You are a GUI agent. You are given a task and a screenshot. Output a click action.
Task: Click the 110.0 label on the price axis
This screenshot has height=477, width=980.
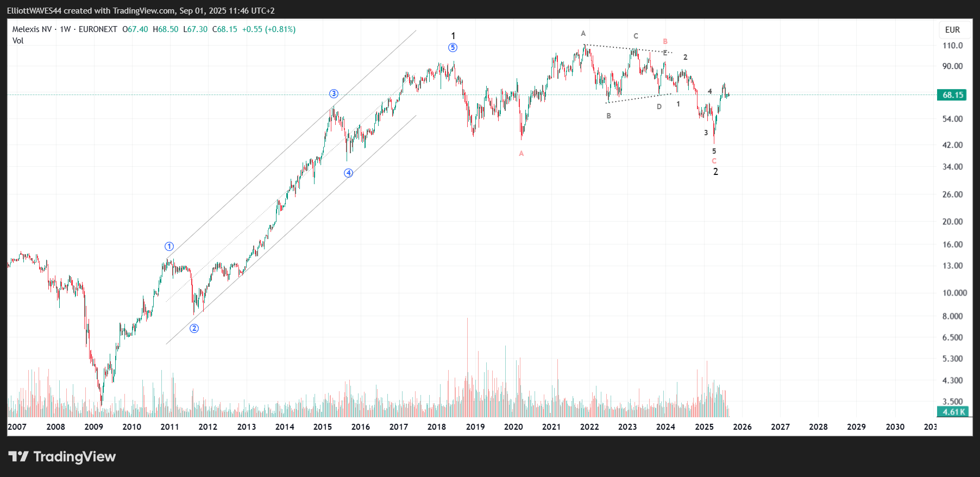click(x=952, y=46)
